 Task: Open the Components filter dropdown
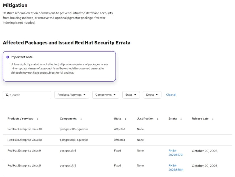point(106,95)
